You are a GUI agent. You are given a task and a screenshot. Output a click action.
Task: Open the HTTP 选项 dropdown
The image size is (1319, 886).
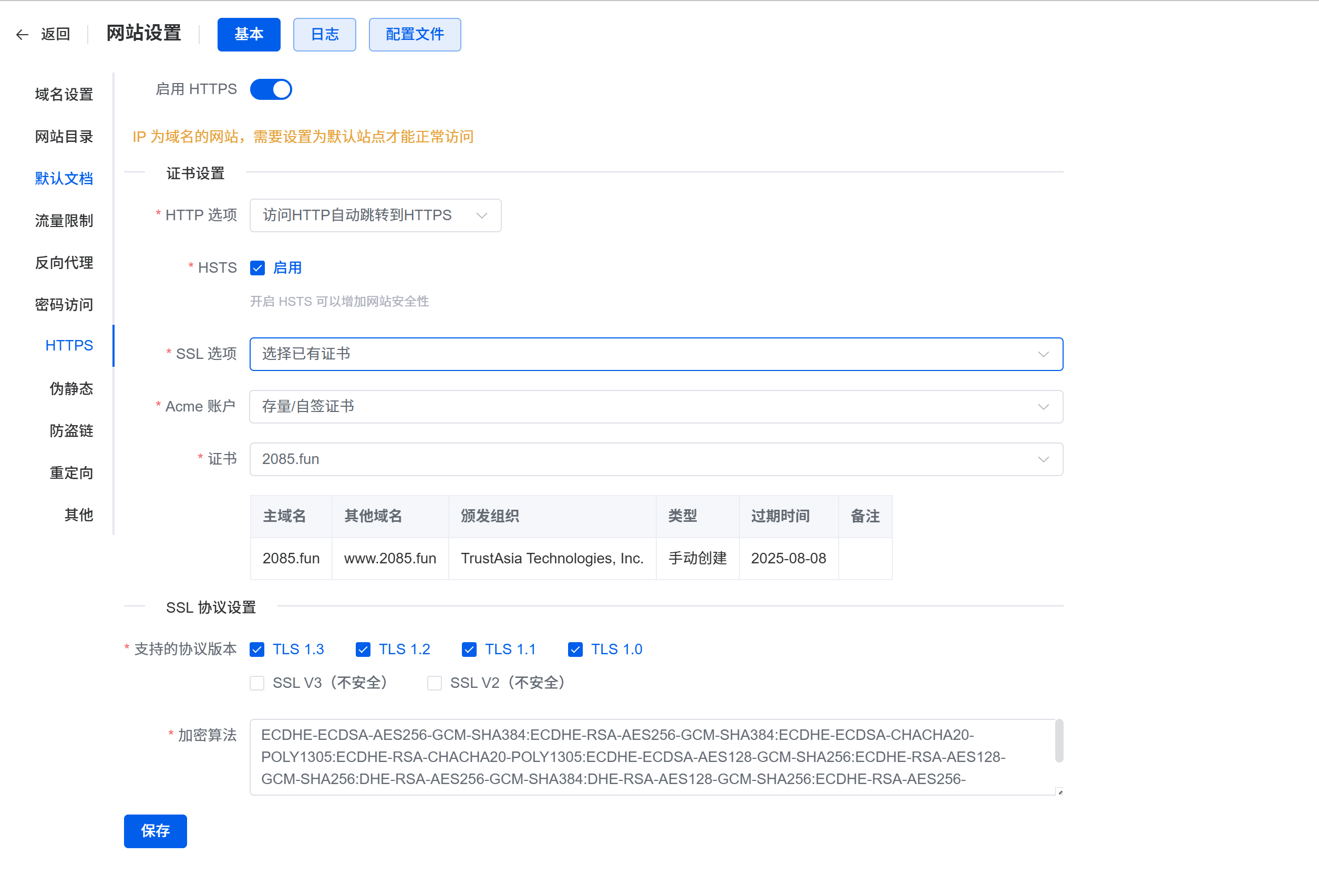[375, 215]
